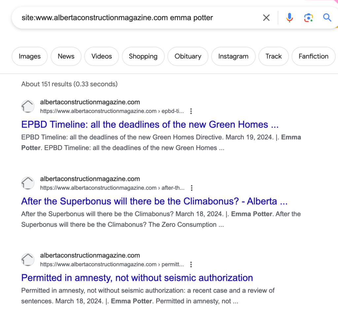Start a voice search with the microphone icon
The height and width of the screenshot is (317, 338).
[x=289, y=18]
